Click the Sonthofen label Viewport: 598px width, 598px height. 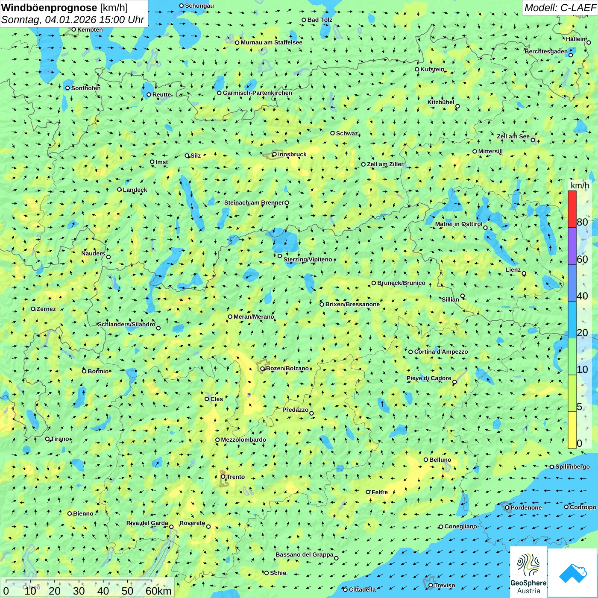[x=86, y=88]
